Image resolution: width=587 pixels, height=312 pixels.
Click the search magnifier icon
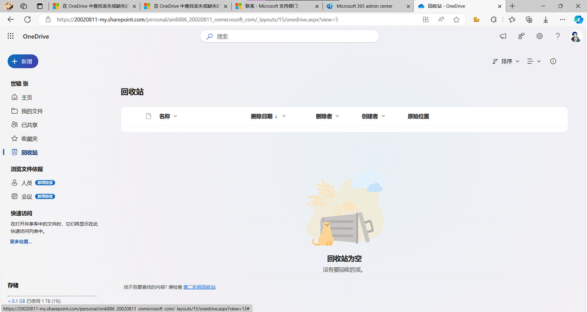coord(210,36)
